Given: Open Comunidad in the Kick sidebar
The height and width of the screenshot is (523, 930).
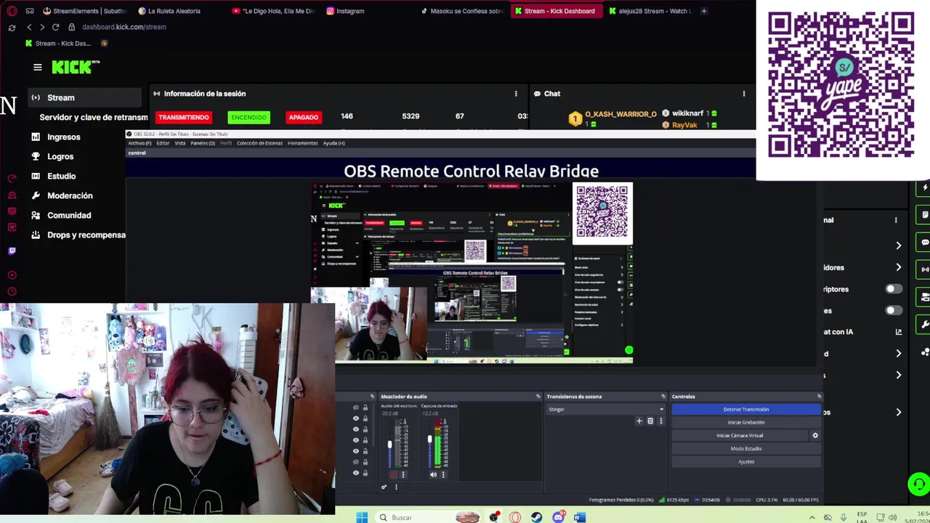Looking at the screenshot, I should 69,215.
